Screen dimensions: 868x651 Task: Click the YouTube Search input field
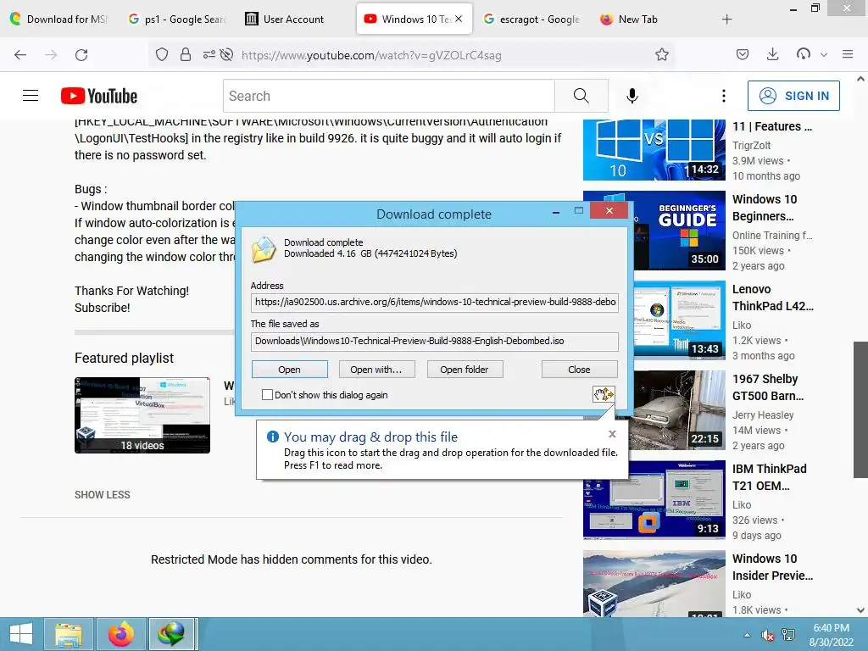pos(388,96)
